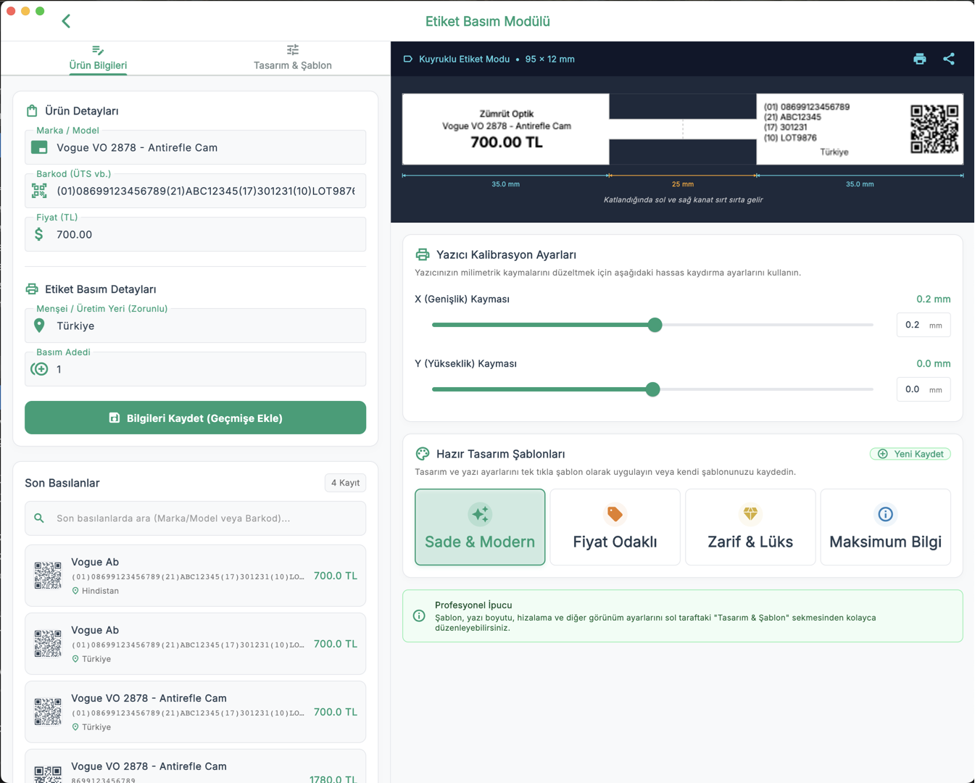The width and height of the screenshot is (975, 783).
Task: Click the printer icon by Yazıcı Kalibrasyon Ayarları
Action: (423, 254)
